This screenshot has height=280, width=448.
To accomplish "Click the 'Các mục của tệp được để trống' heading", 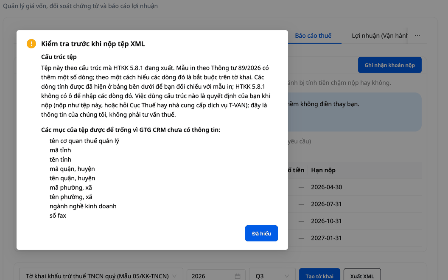I will 131,130.
